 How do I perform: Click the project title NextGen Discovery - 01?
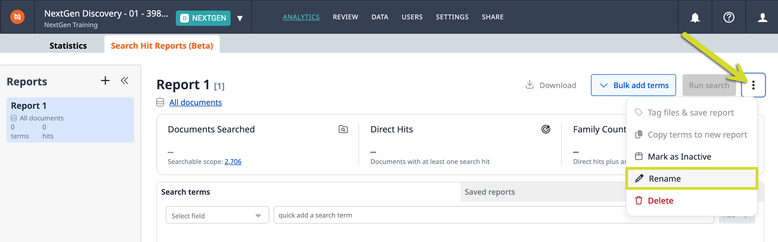point(106,13)
